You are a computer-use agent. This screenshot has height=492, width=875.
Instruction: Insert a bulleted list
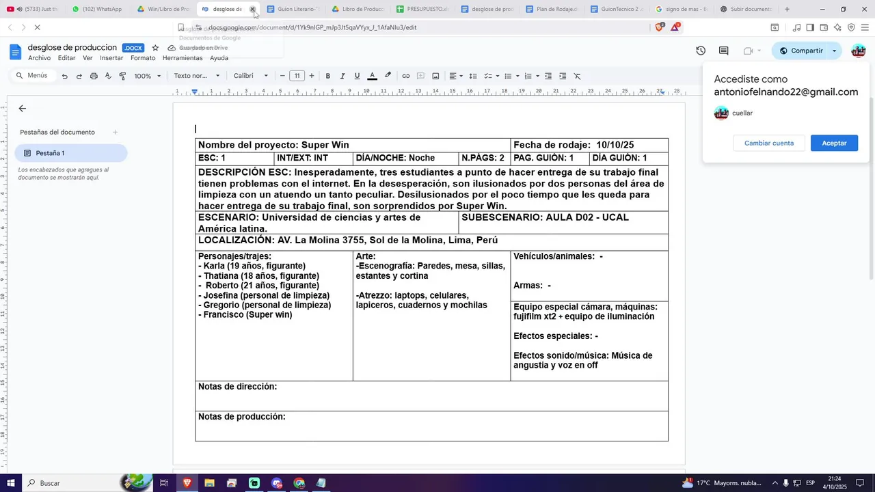[x=508, y=76]
